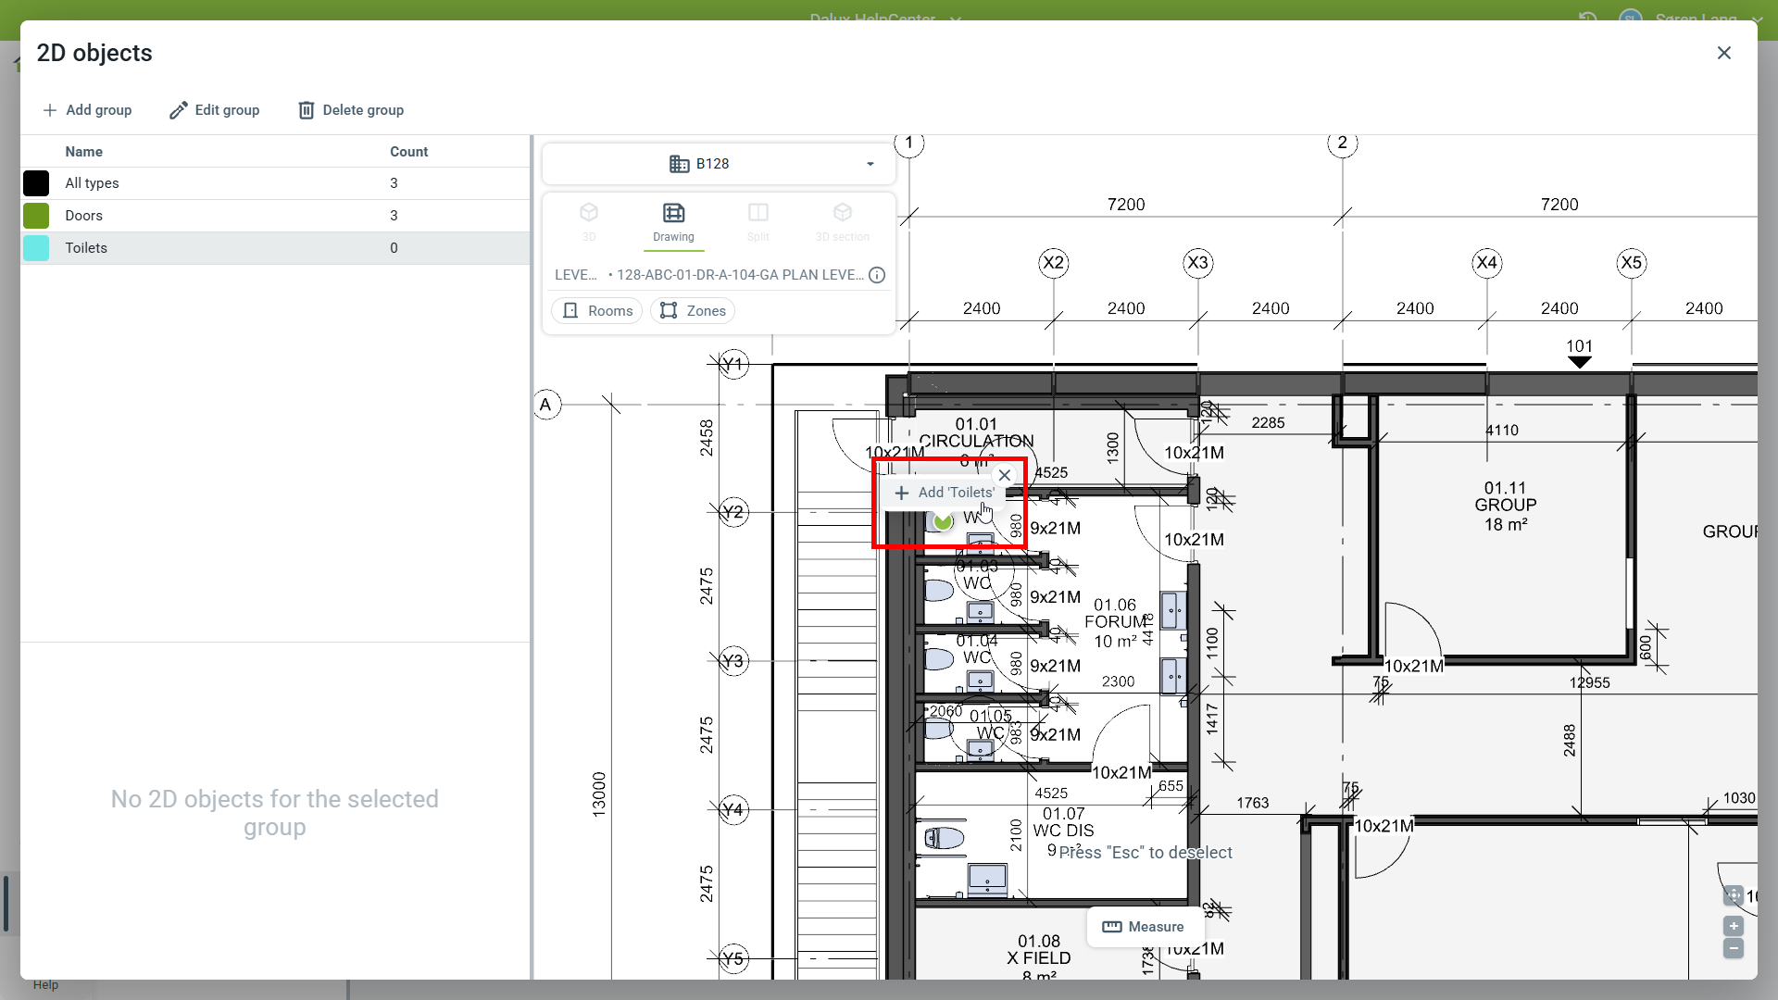Click the cyan Toilets color swatch

(x=36, y=248)
